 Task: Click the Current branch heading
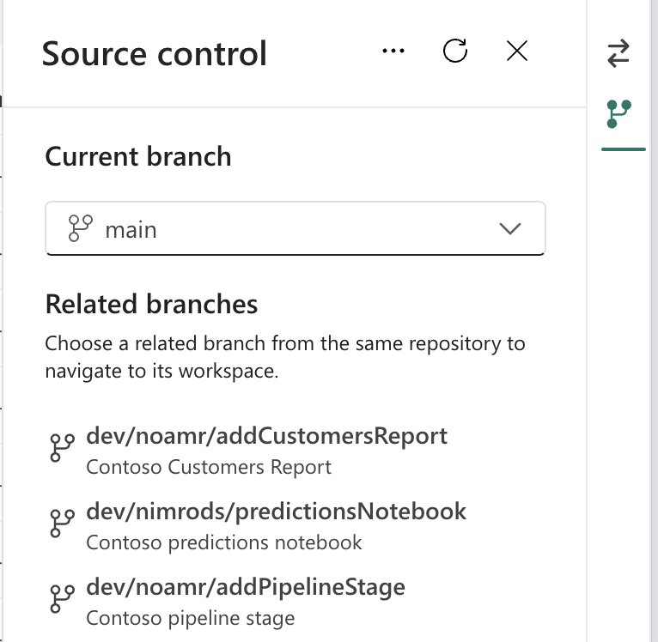[138, 156]
